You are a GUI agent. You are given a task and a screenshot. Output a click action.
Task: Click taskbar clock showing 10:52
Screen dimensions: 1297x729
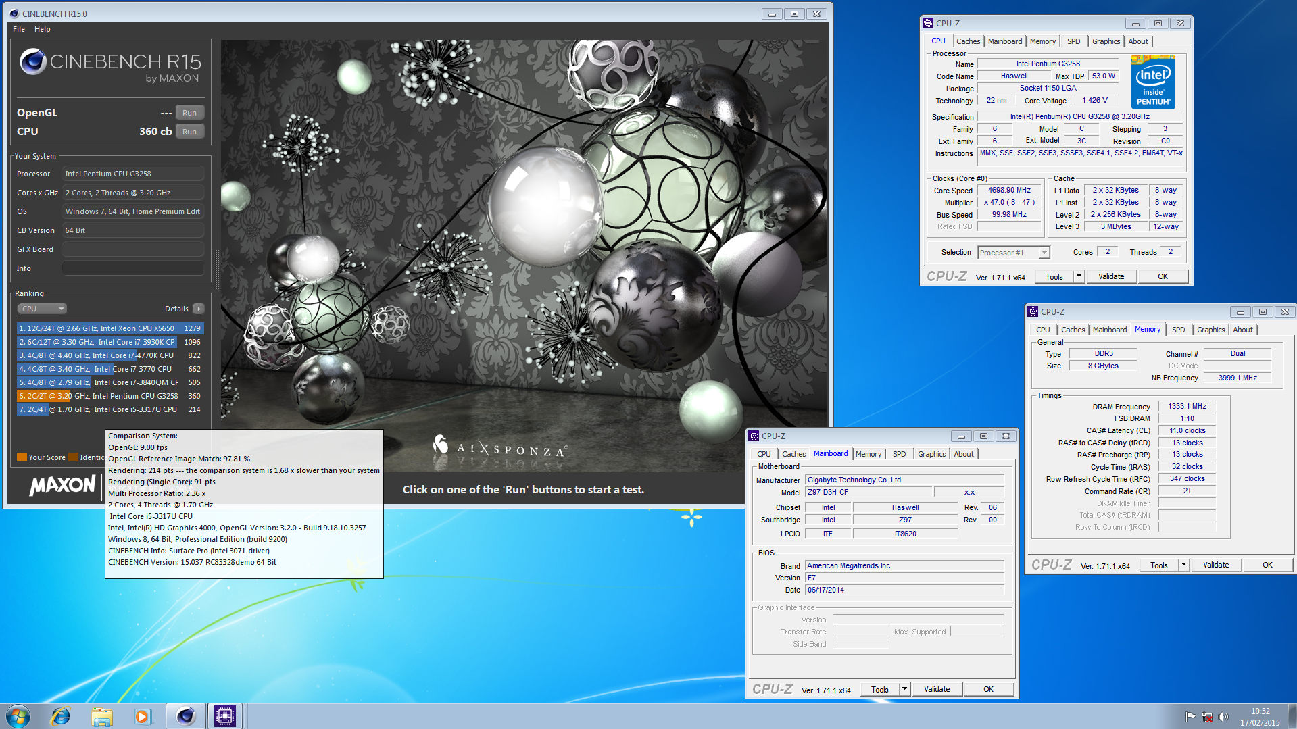(x=1260, y=716)
